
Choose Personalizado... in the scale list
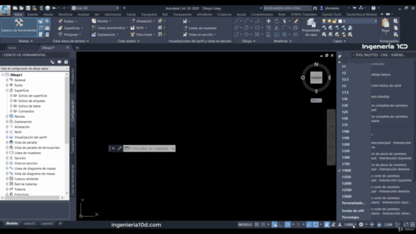click(x=353, y=203)
